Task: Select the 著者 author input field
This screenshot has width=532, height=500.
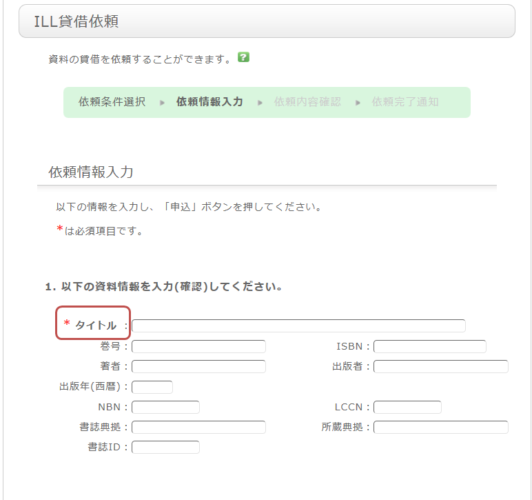Action: [198, 366]
